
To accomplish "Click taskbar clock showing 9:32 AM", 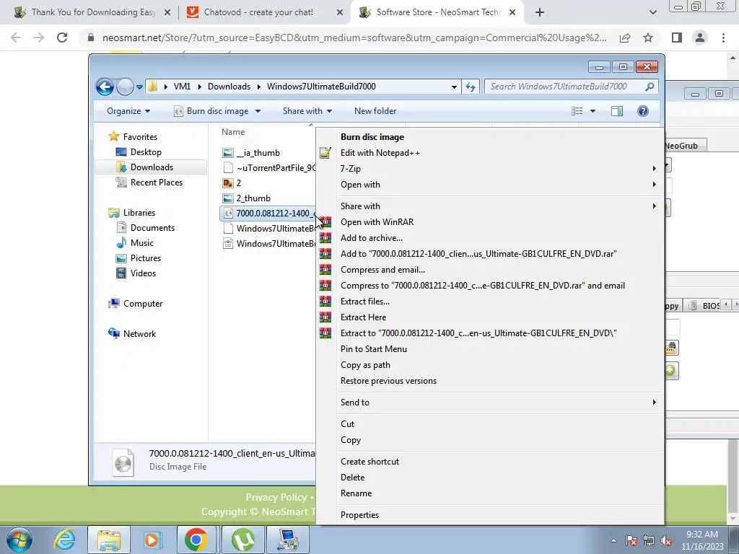I will pyautogui.click(x=701, y=540).
